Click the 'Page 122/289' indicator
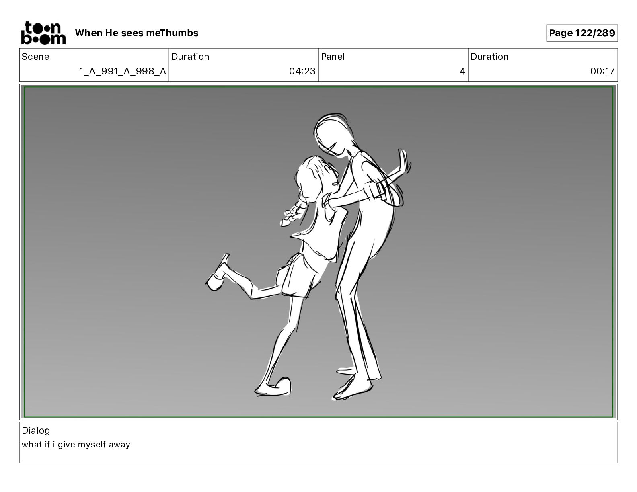 point(582,33)
